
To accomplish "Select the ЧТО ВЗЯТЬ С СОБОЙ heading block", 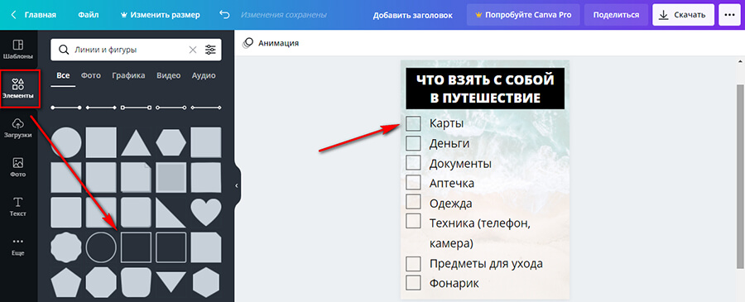I will pos(485,89).
